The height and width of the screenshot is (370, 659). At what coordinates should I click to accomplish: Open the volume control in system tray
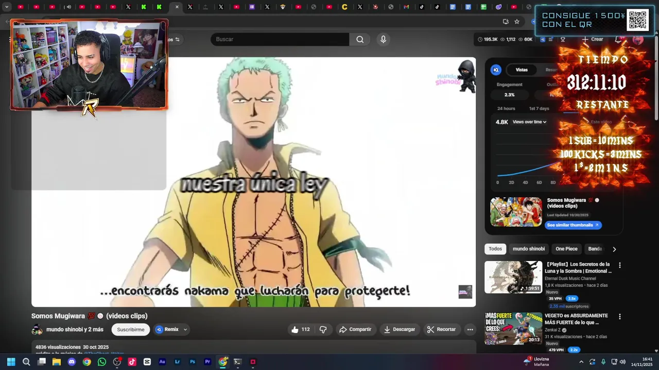tap(623, 362)
